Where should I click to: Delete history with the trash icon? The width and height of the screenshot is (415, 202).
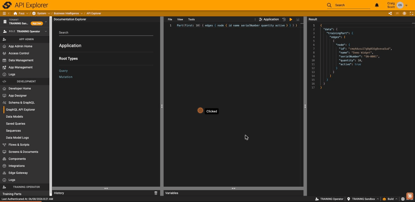click(x=156, y=193)
